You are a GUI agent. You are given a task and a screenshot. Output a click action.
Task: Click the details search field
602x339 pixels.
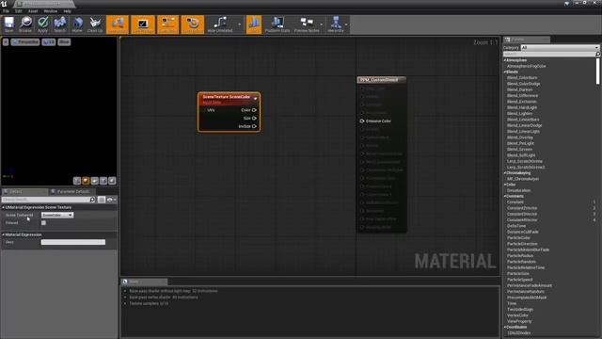pos(46,200)
